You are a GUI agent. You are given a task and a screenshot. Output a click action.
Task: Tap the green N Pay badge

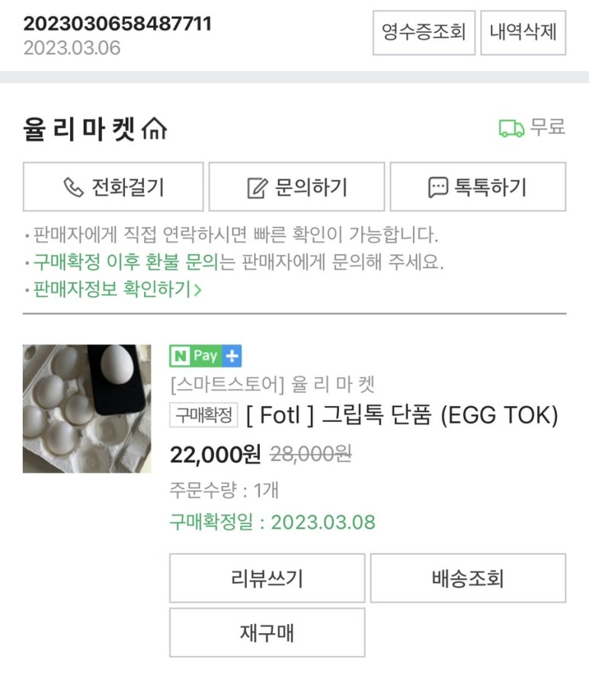196,356
